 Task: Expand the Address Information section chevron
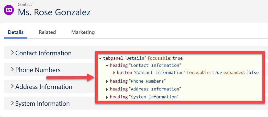click(12, 86)
